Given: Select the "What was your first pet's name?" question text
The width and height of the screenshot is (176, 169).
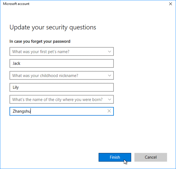Looking at the screenshot, I should 43,51.
